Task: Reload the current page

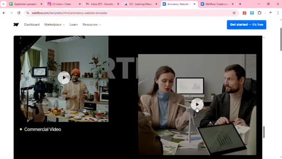Action: click(x=19, y=13)
